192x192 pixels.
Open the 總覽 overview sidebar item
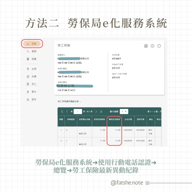click(x=32, y=44)
